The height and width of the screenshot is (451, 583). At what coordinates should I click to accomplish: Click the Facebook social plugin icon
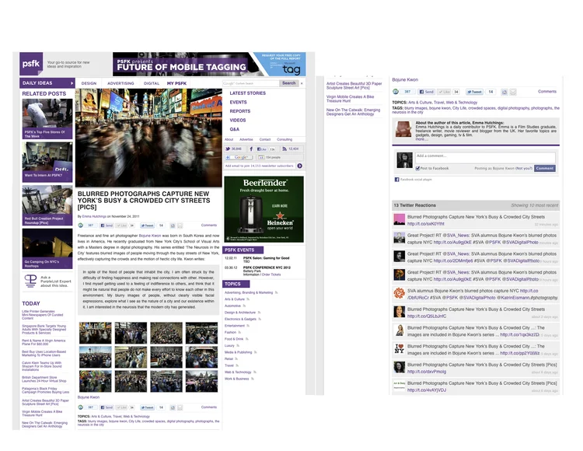click(x=396, y=180)
